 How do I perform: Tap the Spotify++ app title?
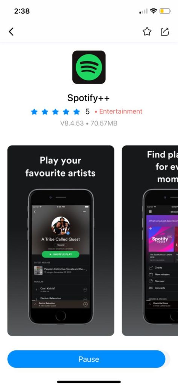click(88, 98)
